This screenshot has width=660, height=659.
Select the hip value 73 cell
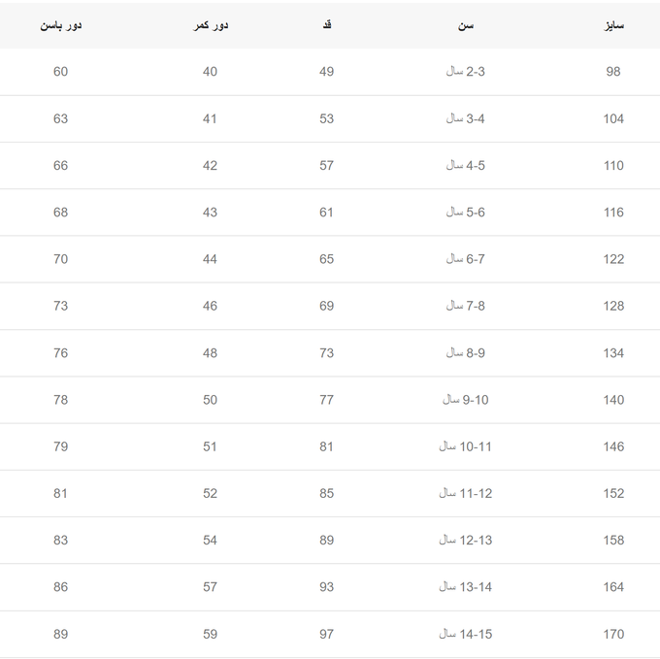(x=60, y=306)
